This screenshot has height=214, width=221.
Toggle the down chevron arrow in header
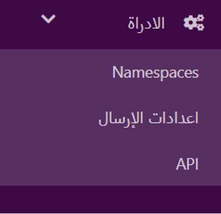pyautogui.click(x=48, y=19)
